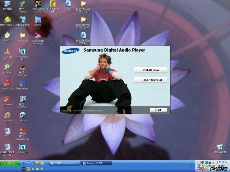230x172 pixels.
Task: Launch CCleaner desktop icon
Action: point(7,101)
